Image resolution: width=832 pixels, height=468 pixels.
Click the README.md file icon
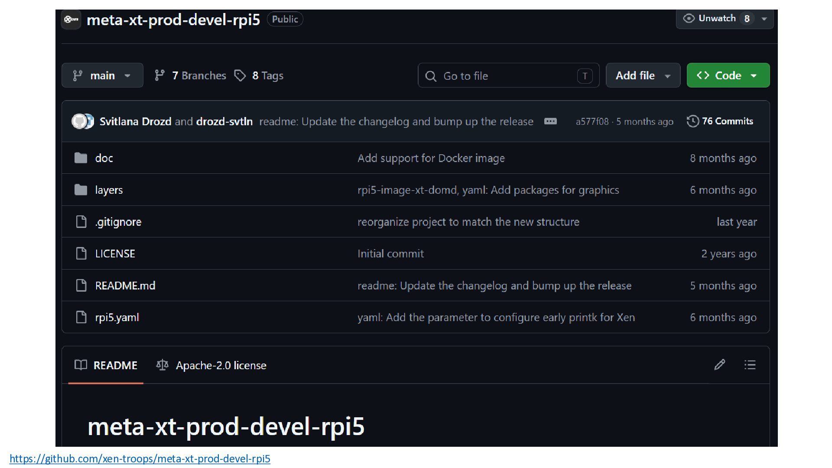pyautogui.click(x=81, y=286)
